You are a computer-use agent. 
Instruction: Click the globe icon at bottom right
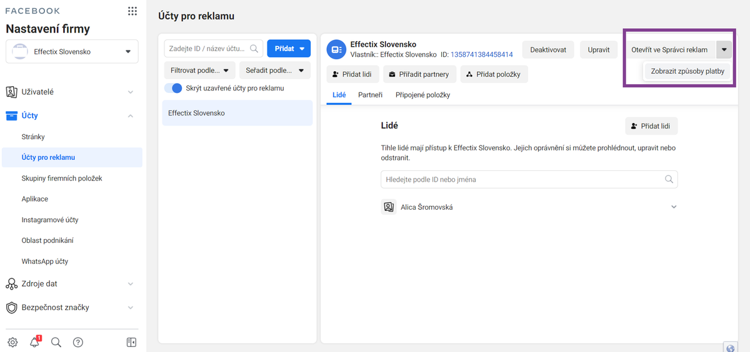coord(730,347)
